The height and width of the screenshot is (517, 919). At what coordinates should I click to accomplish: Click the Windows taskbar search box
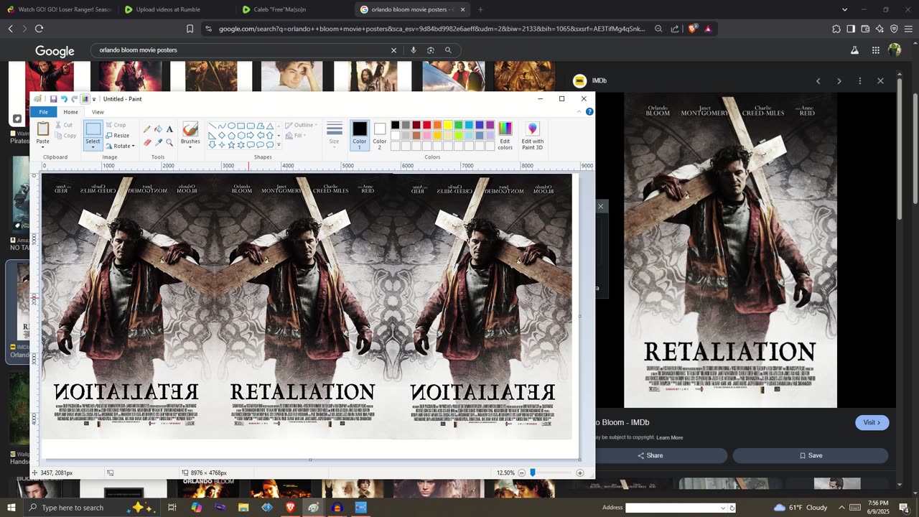click(73, 508)
